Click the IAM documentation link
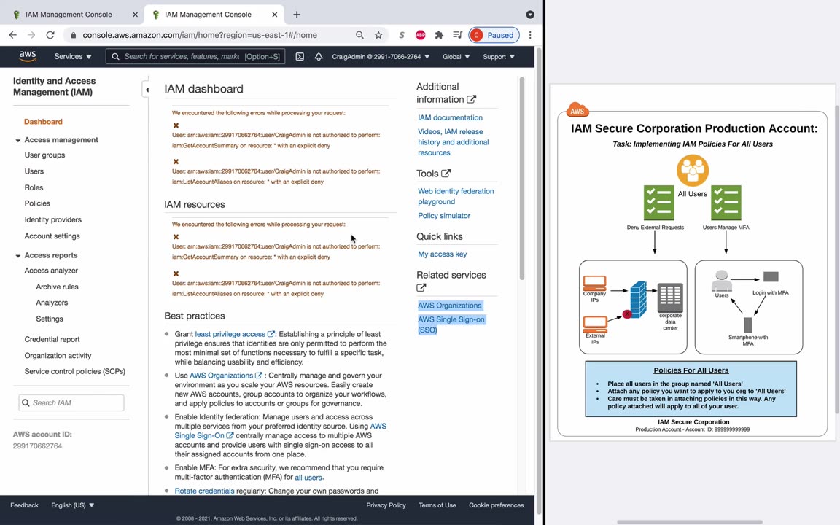The height and width of the screenshot is (525, 840). point(450,117)
